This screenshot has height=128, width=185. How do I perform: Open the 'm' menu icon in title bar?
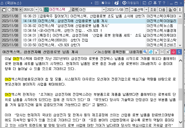point(97,3)
